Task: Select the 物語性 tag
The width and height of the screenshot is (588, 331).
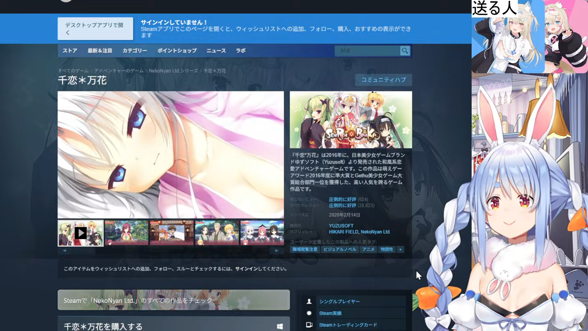Action: tap(387, 249)
